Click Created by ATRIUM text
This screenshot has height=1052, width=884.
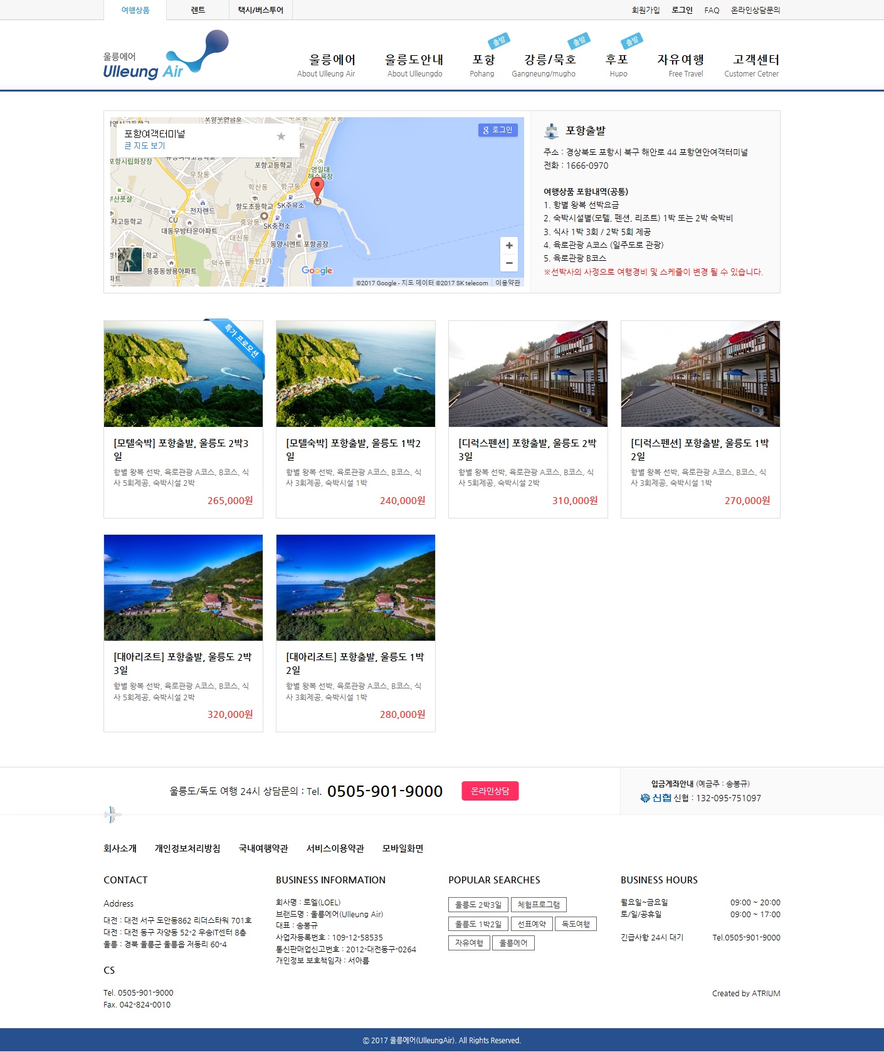tap(746, 993)
